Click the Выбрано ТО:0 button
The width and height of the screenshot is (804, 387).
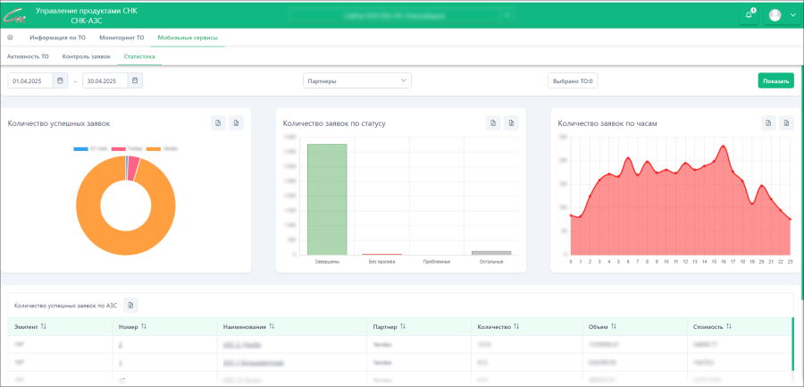click(573, 80)
